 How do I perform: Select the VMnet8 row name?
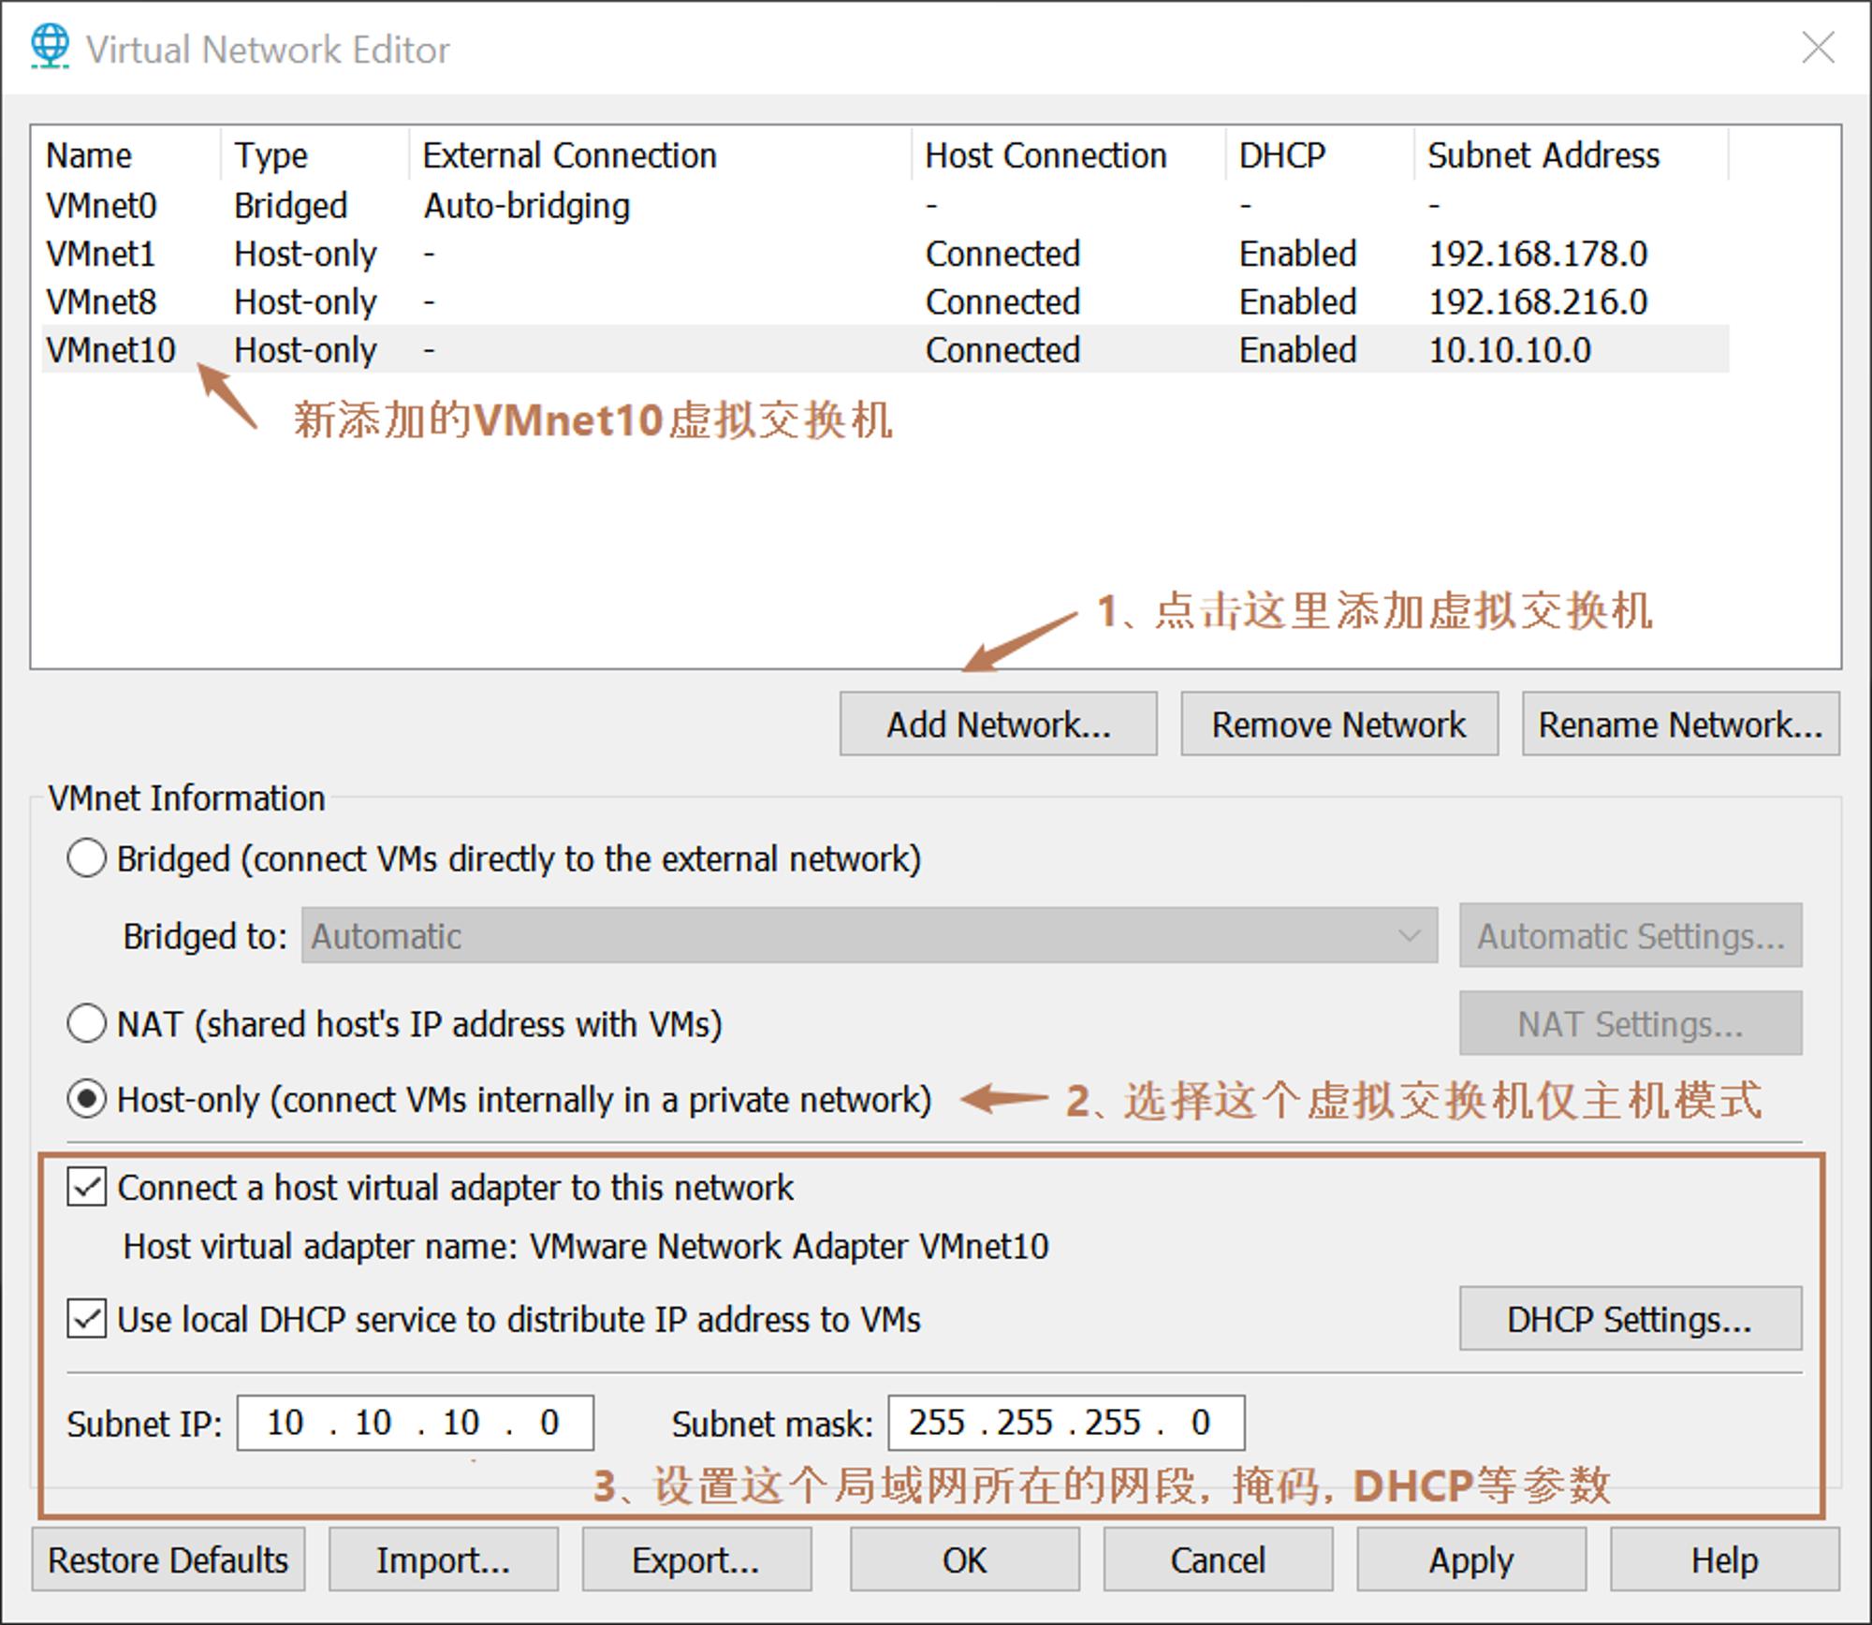[101, 301]
